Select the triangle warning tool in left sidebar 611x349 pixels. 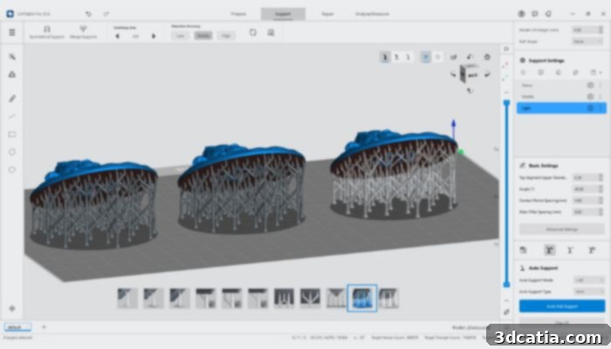[x=12, y=74]
